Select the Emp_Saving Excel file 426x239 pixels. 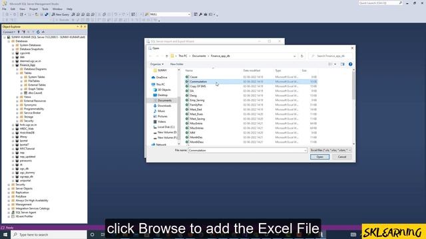(197, 100)
